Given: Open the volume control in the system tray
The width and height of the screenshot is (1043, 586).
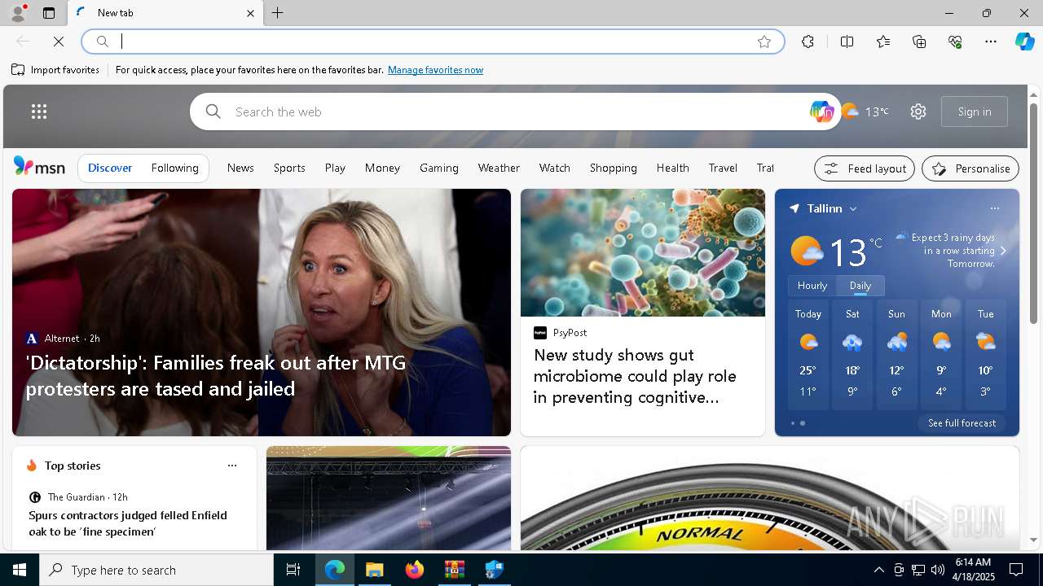Looking at the screenshot, I should (938, 570).
